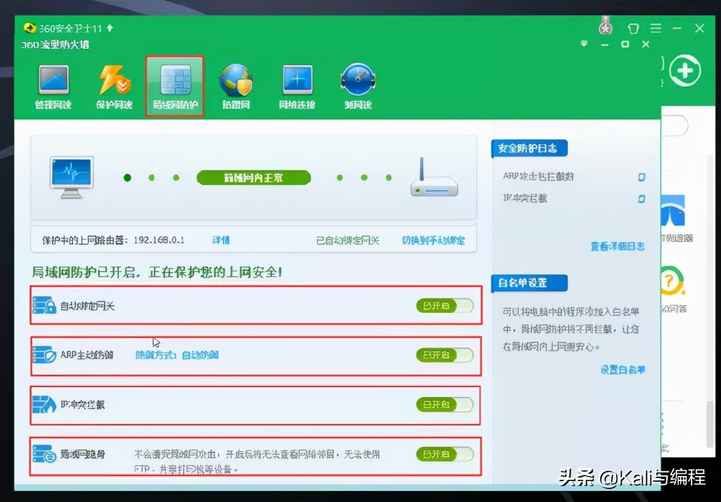721x502 pixels.
Task: Click the upgrade arrow next to 360安全卫士11
Action: click(110, 28)
